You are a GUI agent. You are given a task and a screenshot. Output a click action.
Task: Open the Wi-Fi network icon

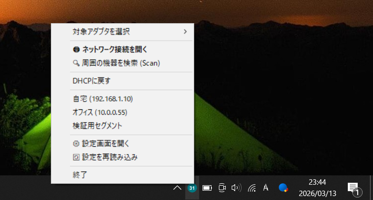(x=251, y=188)
